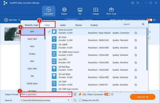Open the MV maker module

click(x=80, y=11)
